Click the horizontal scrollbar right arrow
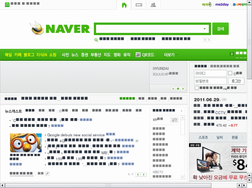This screenshot has width=252, height=188. tap(244, 186)
